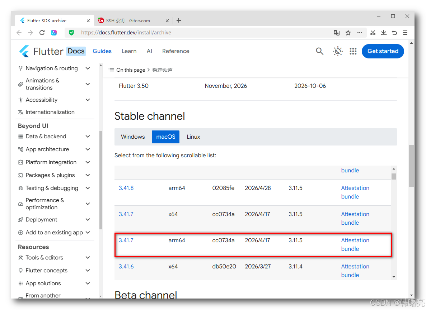Expand Add to an existing app chevron
426x310 pixels.
tap(88, 233)
